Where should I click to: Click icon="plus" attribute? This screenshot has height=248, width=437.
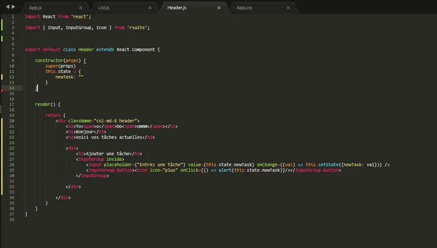point(164,170)
